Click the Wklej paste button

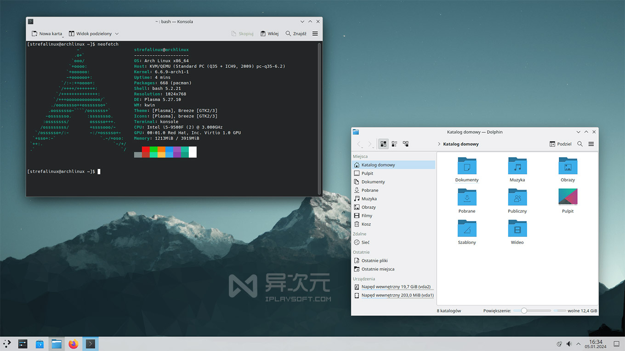point(269,33)
